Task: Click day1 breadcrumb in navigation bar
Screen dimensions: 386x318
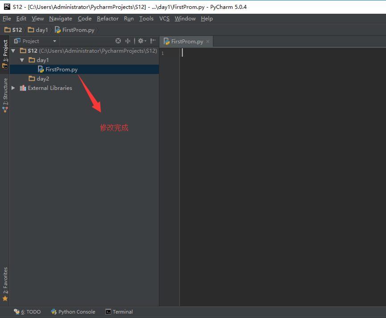Action: point(38,30)
